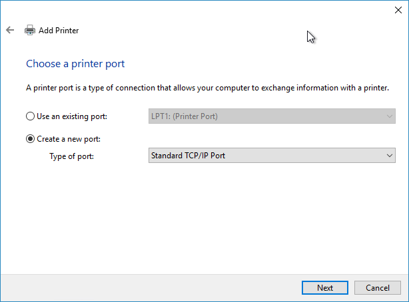
Task: Expand the chevron arrow on Standard TCP/IP Port dropdown
Action: [x=390, y=156]
